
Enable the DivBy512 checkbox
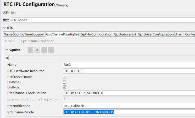[65, 82]
